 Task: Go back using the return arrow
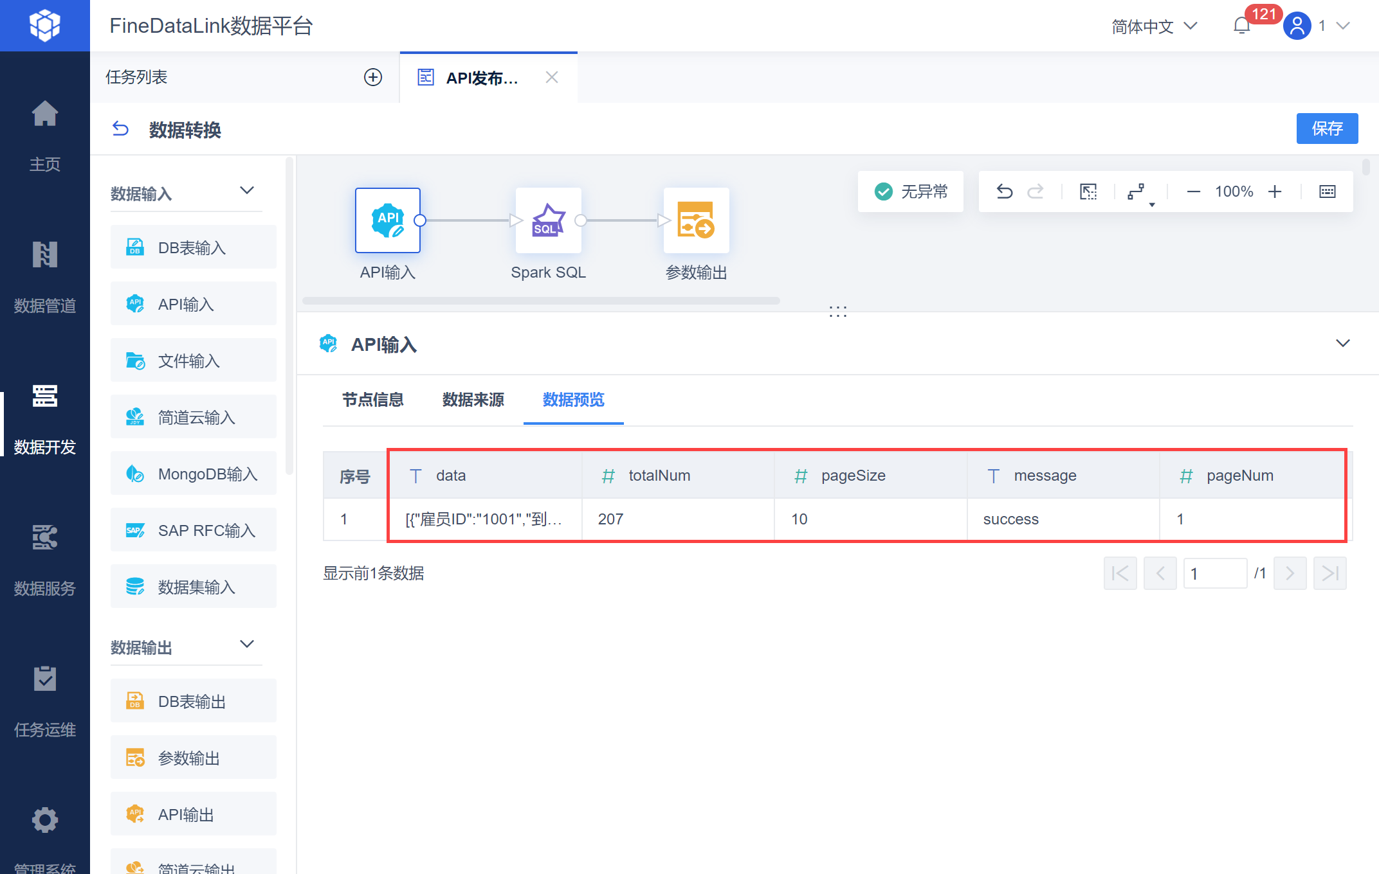120,129
